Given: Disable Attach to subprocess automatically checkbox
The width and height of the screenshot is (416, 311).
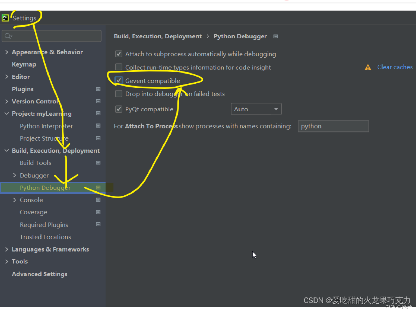Looking at the screenshot, I should 119,54.
